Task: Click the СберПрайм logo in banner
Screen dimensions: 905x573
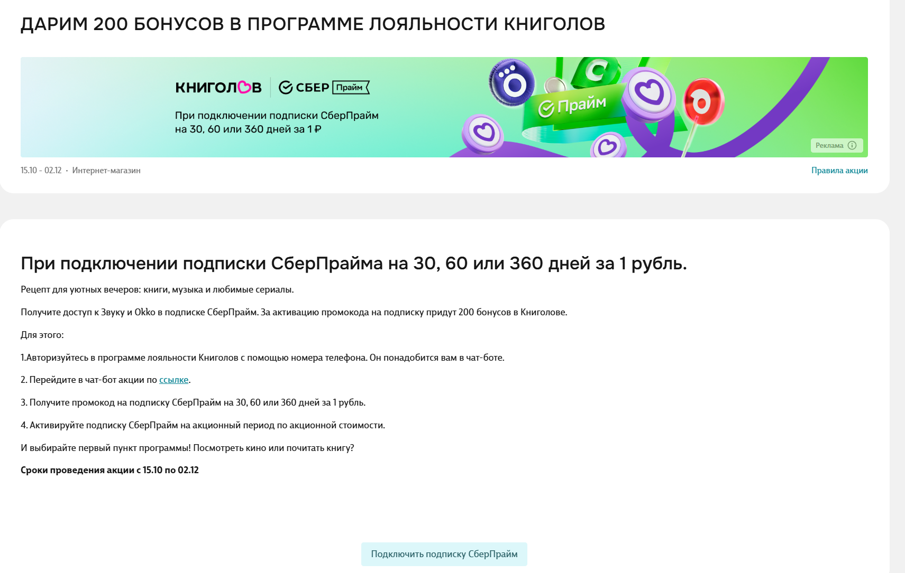Action: [x=324, y=88]
